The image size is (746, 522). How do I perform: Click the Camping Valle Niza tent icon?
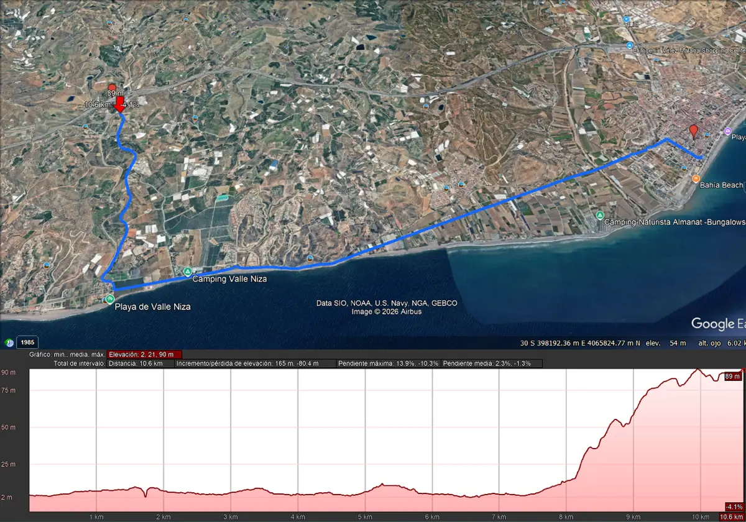click(x=188, y=271)
